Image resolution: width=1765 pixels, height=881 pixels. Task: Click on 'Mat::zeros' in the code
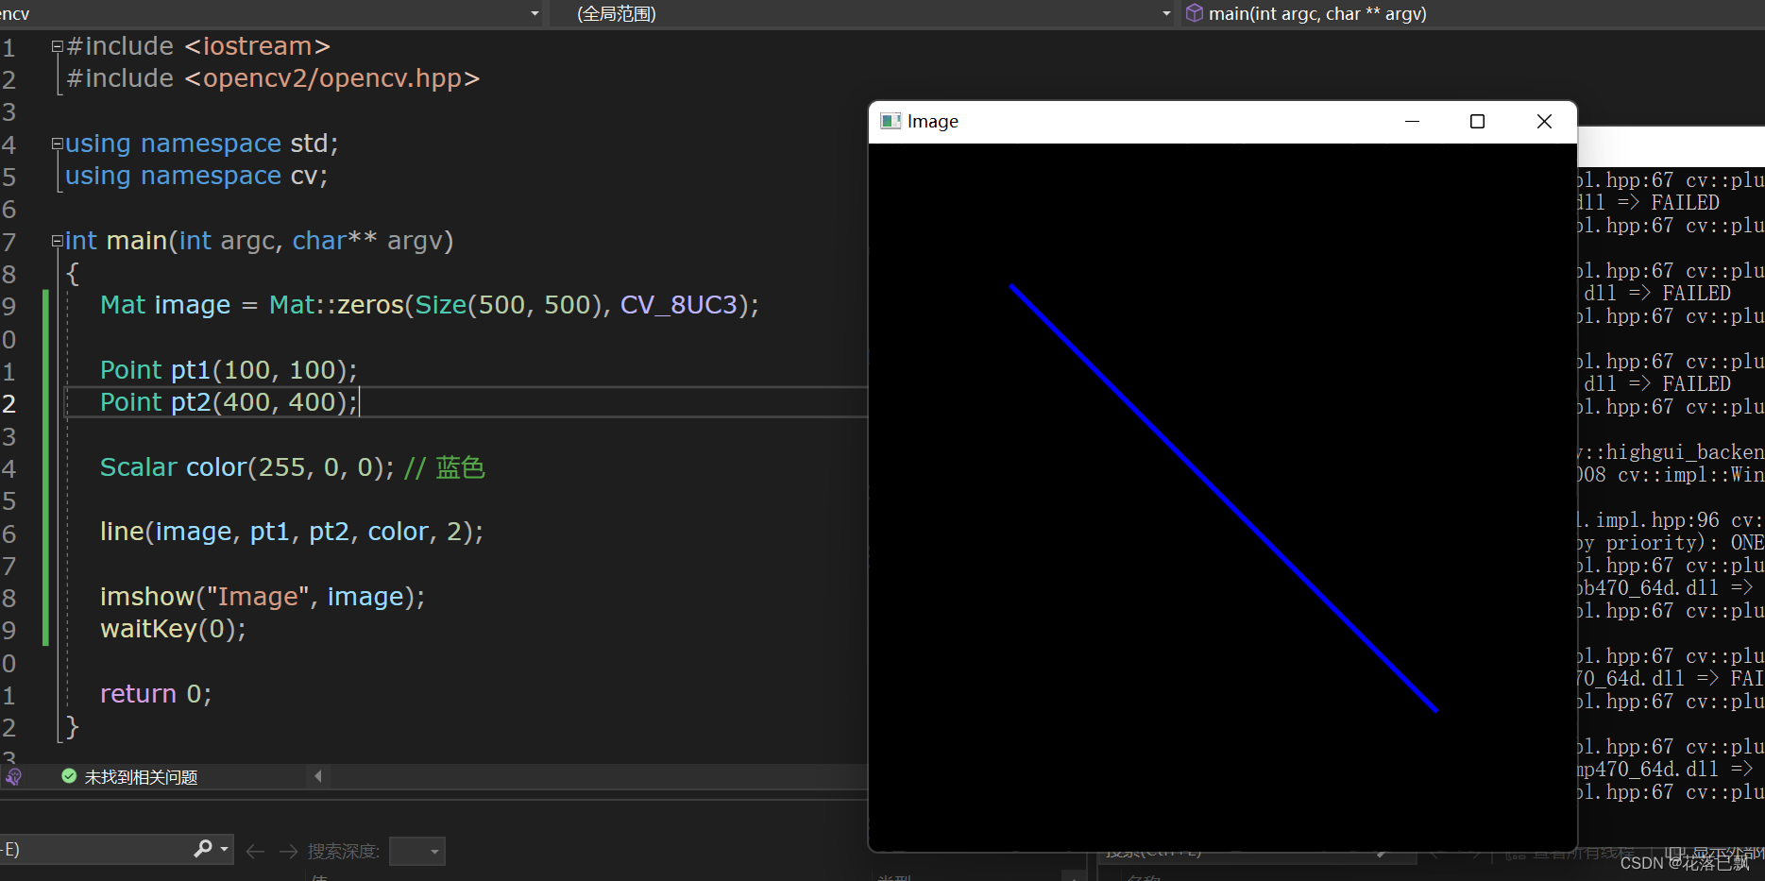(336, 305)
